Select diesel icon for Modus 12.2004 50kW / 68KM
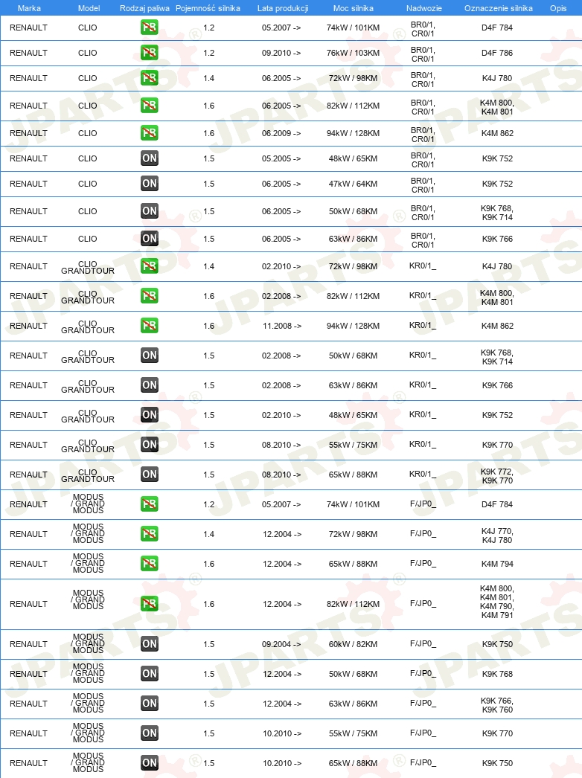 point(150,674)
